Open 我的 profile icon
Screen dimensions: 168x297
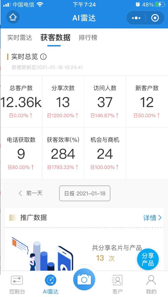[151, 284]
